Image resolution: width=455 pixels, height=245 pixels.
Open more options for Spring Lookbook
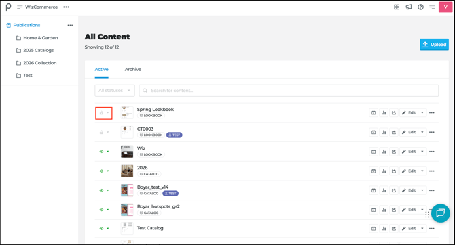point(432,113)
